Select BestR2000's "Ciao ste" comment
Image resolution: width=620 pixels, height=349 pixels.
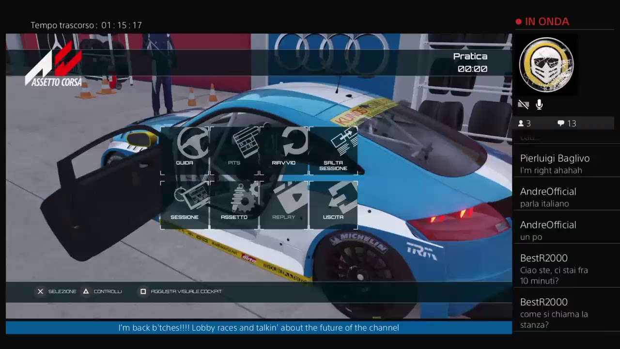click(x=566, y=270)
